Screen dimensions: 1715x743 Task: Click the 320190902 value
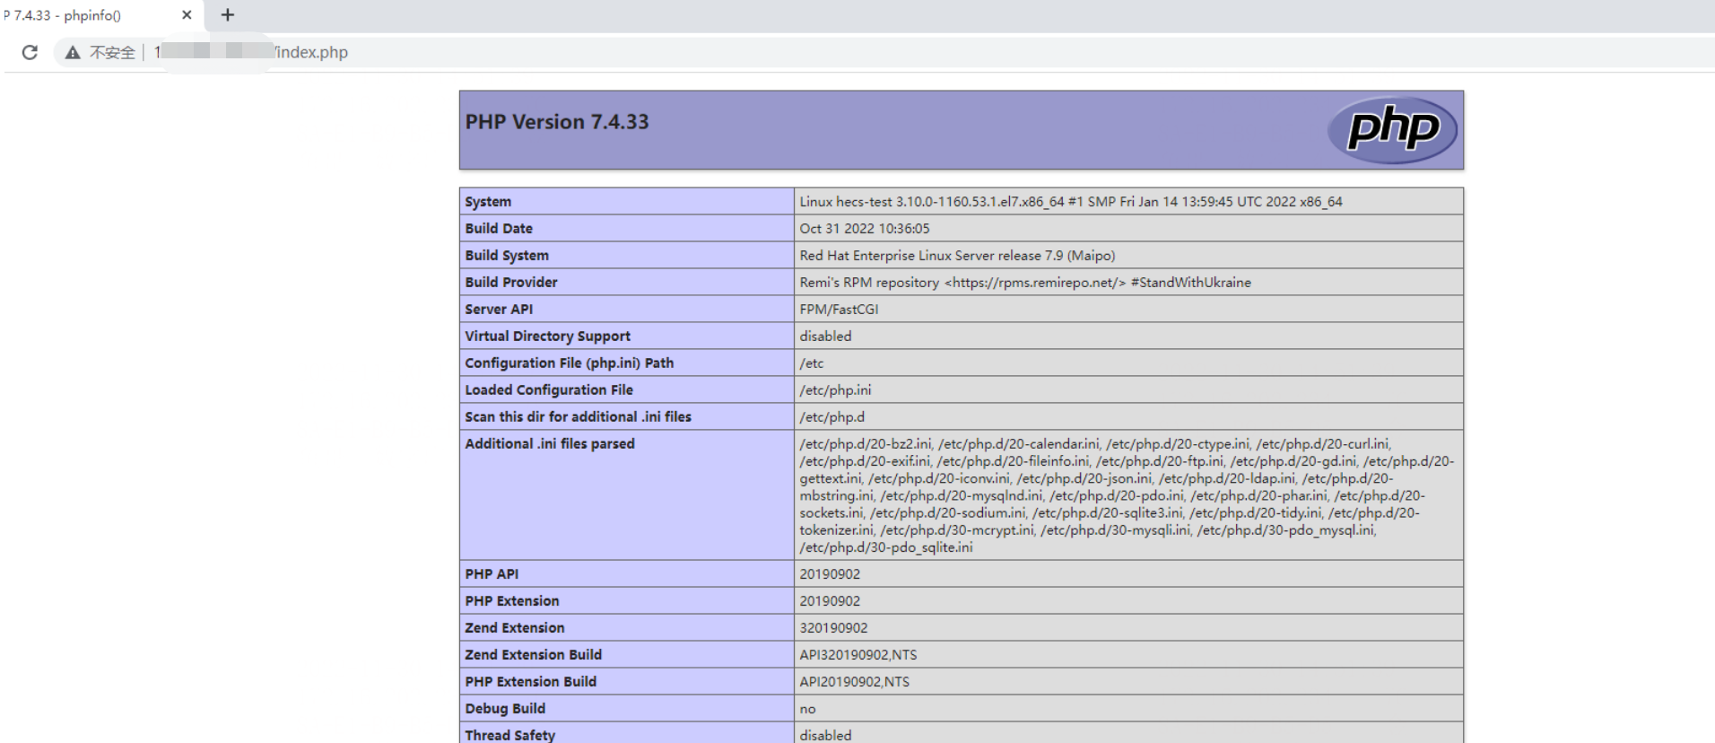click(833, 628)
